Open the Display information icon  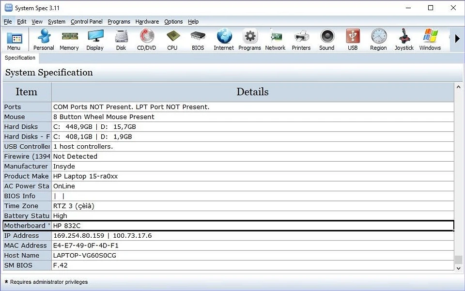point(95,39)
